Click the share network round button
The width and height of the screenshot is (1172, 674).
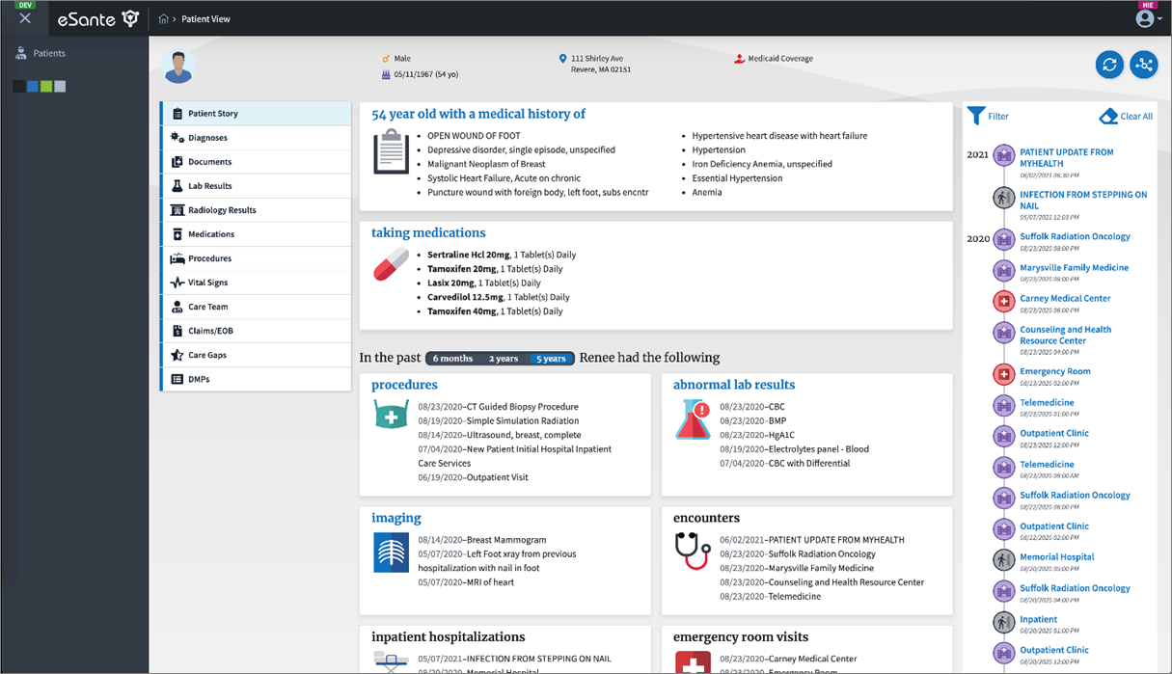click(x=1144, y=65)
